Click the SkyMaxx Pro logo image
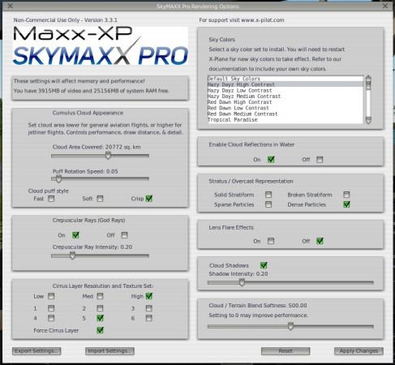The height and width of the screenshot is (365, 395). tap(101, 45)
